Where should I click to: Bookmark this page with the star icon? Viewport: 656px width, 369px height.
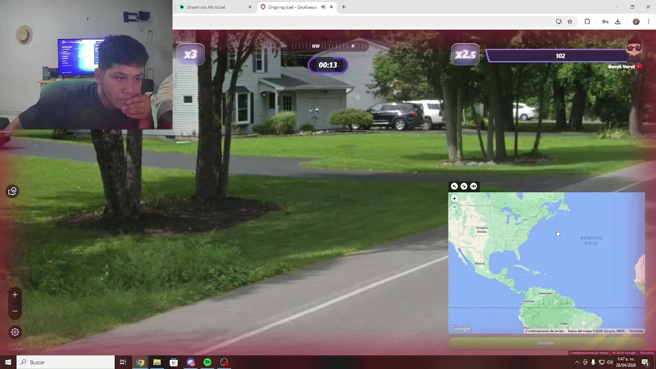[x=570, y=22]
